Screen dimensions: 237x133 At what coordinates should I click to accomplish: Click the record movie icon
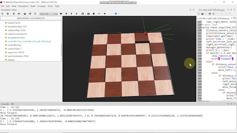click(94, 14)
